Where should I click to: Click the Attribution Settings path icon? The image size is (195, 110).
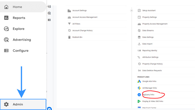[x=139, y=57]
